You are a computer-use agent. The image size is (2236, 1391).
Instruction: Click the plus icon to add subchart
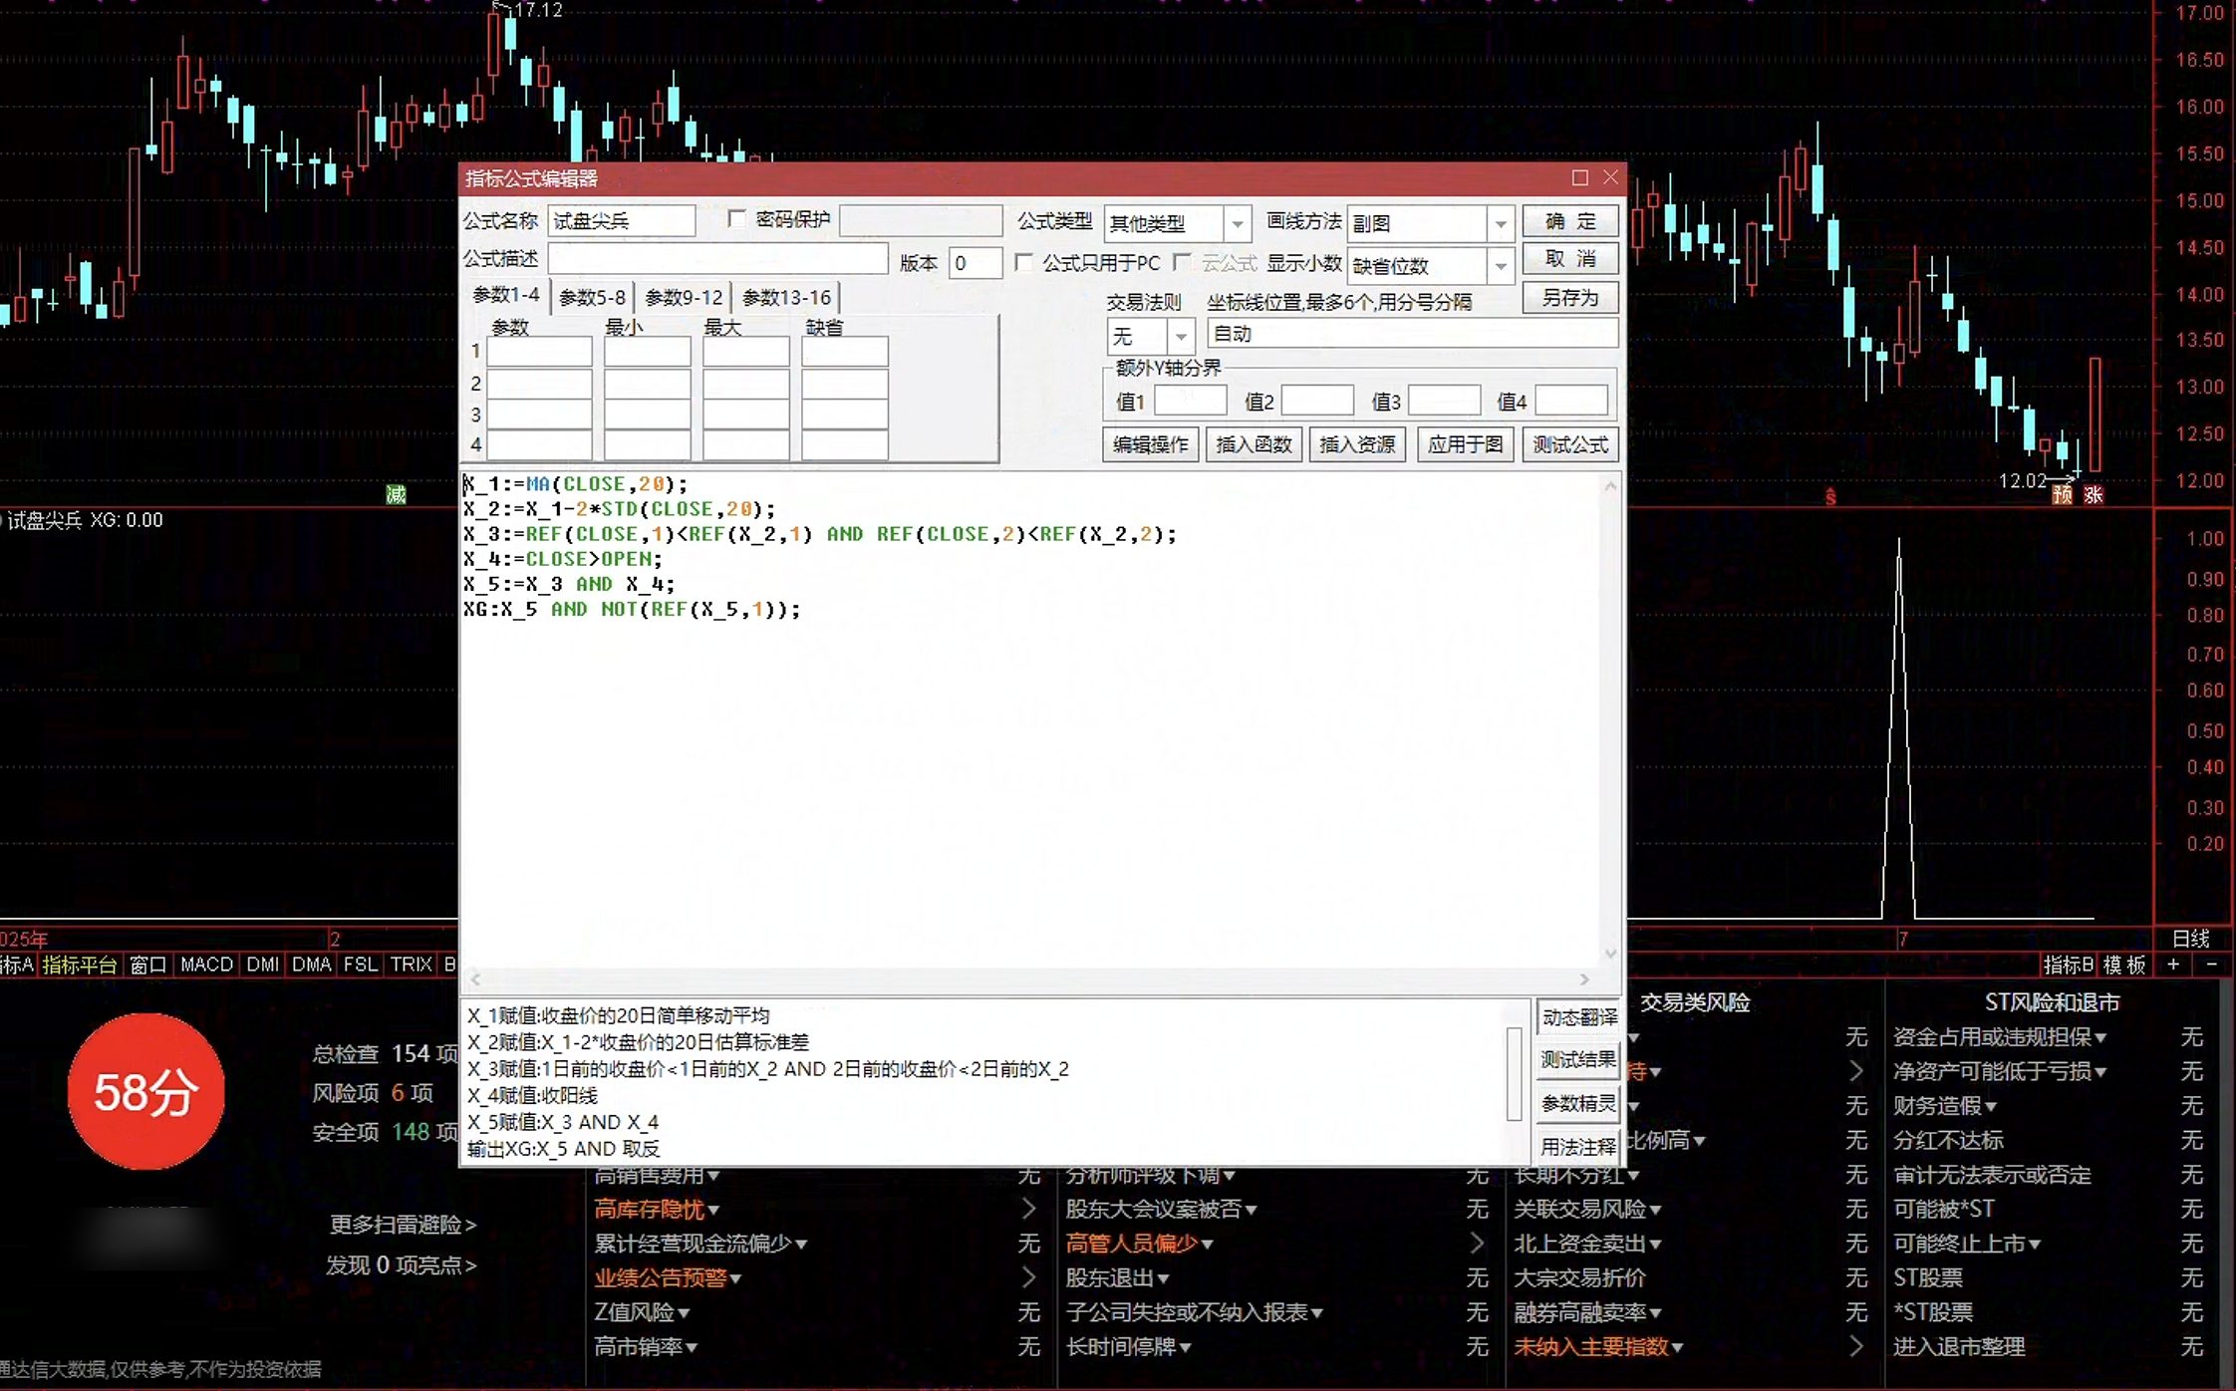(2172, 965)
